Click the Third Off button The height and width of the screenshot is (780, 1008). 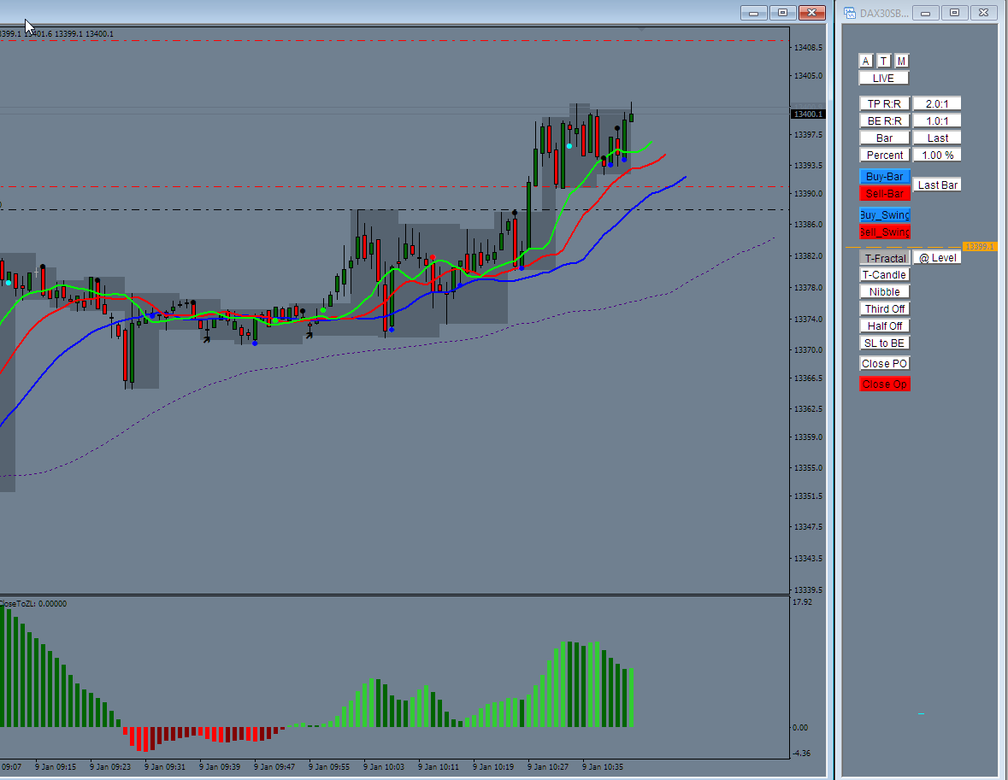pyautogui.click(x=885, y=309)
